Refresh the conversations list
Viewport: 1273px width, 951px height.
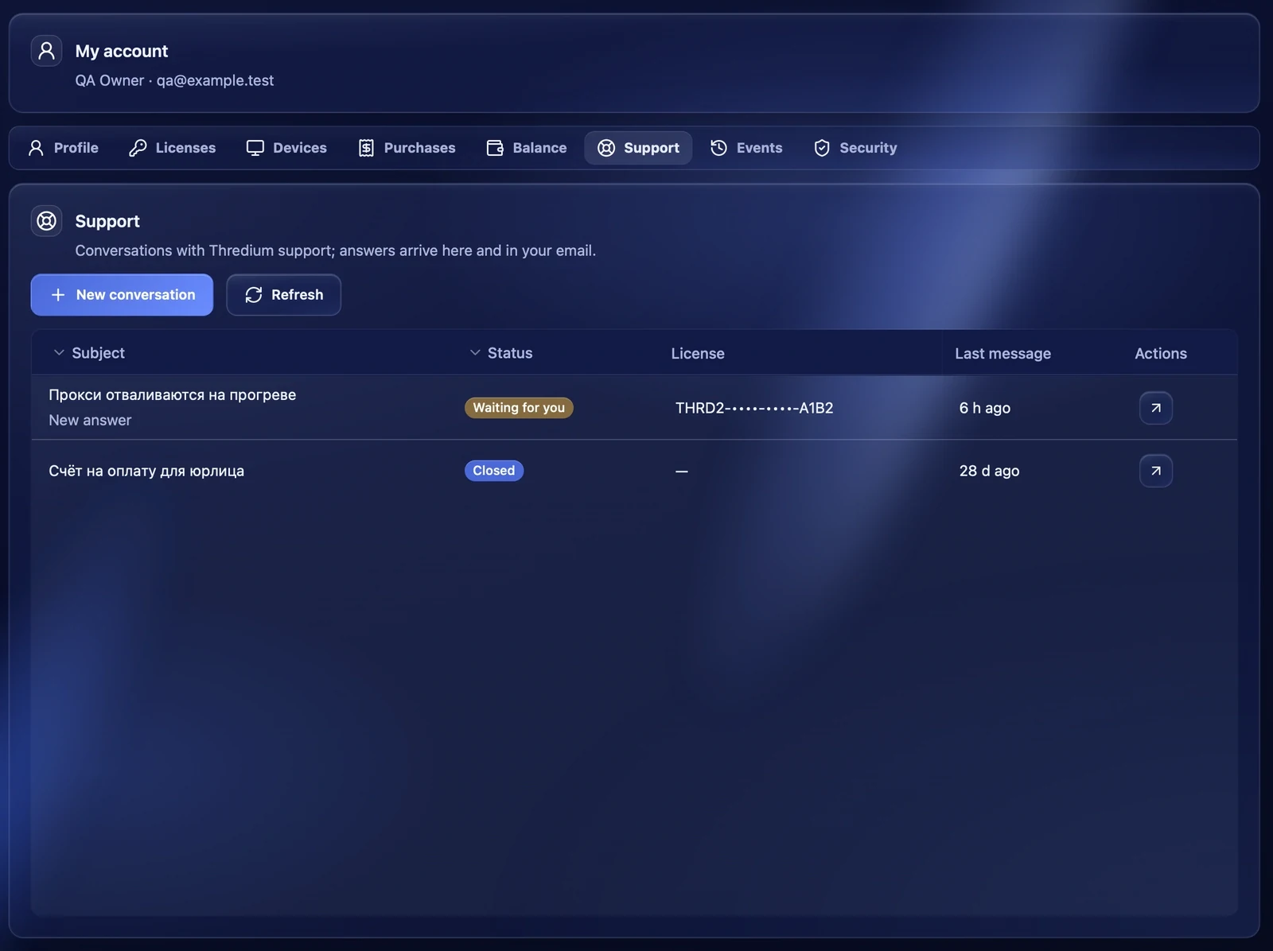[x=284, y=295]
